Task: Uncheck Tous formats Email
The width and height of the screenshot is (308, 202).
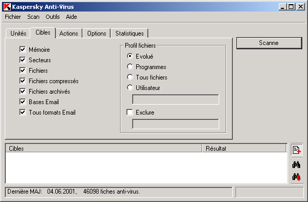Action: click(22, 112)
